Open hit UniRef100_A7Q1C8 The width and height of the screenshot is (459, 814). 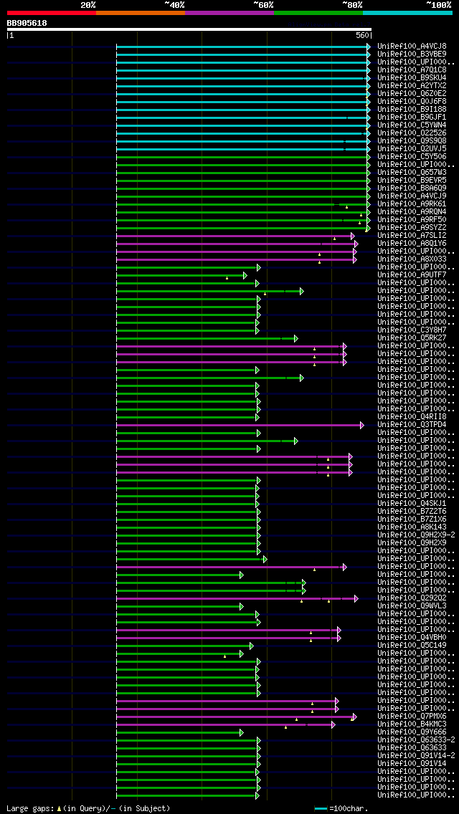[412, 70]
